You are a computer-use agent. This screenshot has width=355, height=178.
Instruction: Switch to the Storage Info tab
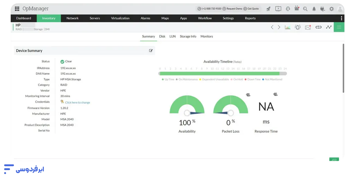(188, 36)
